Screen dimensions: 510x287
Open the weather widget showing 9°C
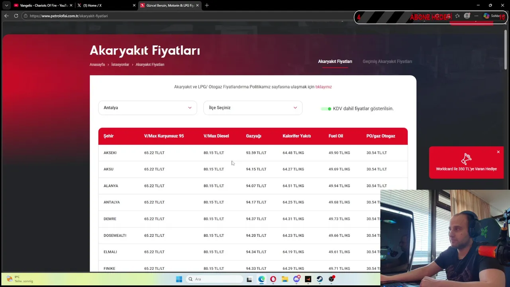(20, 279)
